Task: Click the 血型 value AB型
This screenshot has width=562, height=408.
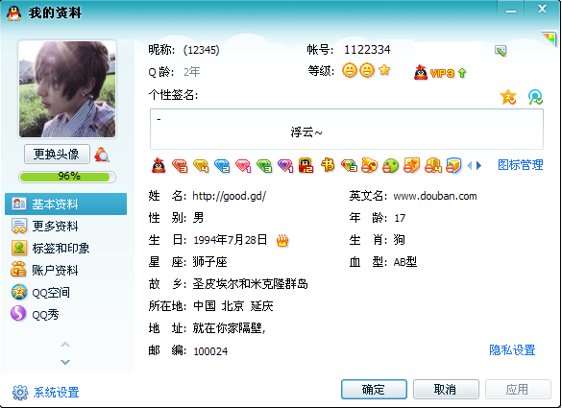Action: 405,262
